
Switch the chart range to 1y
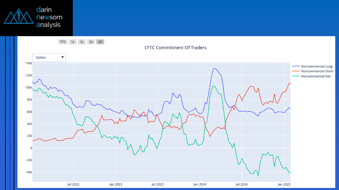(x=72, y=42)
